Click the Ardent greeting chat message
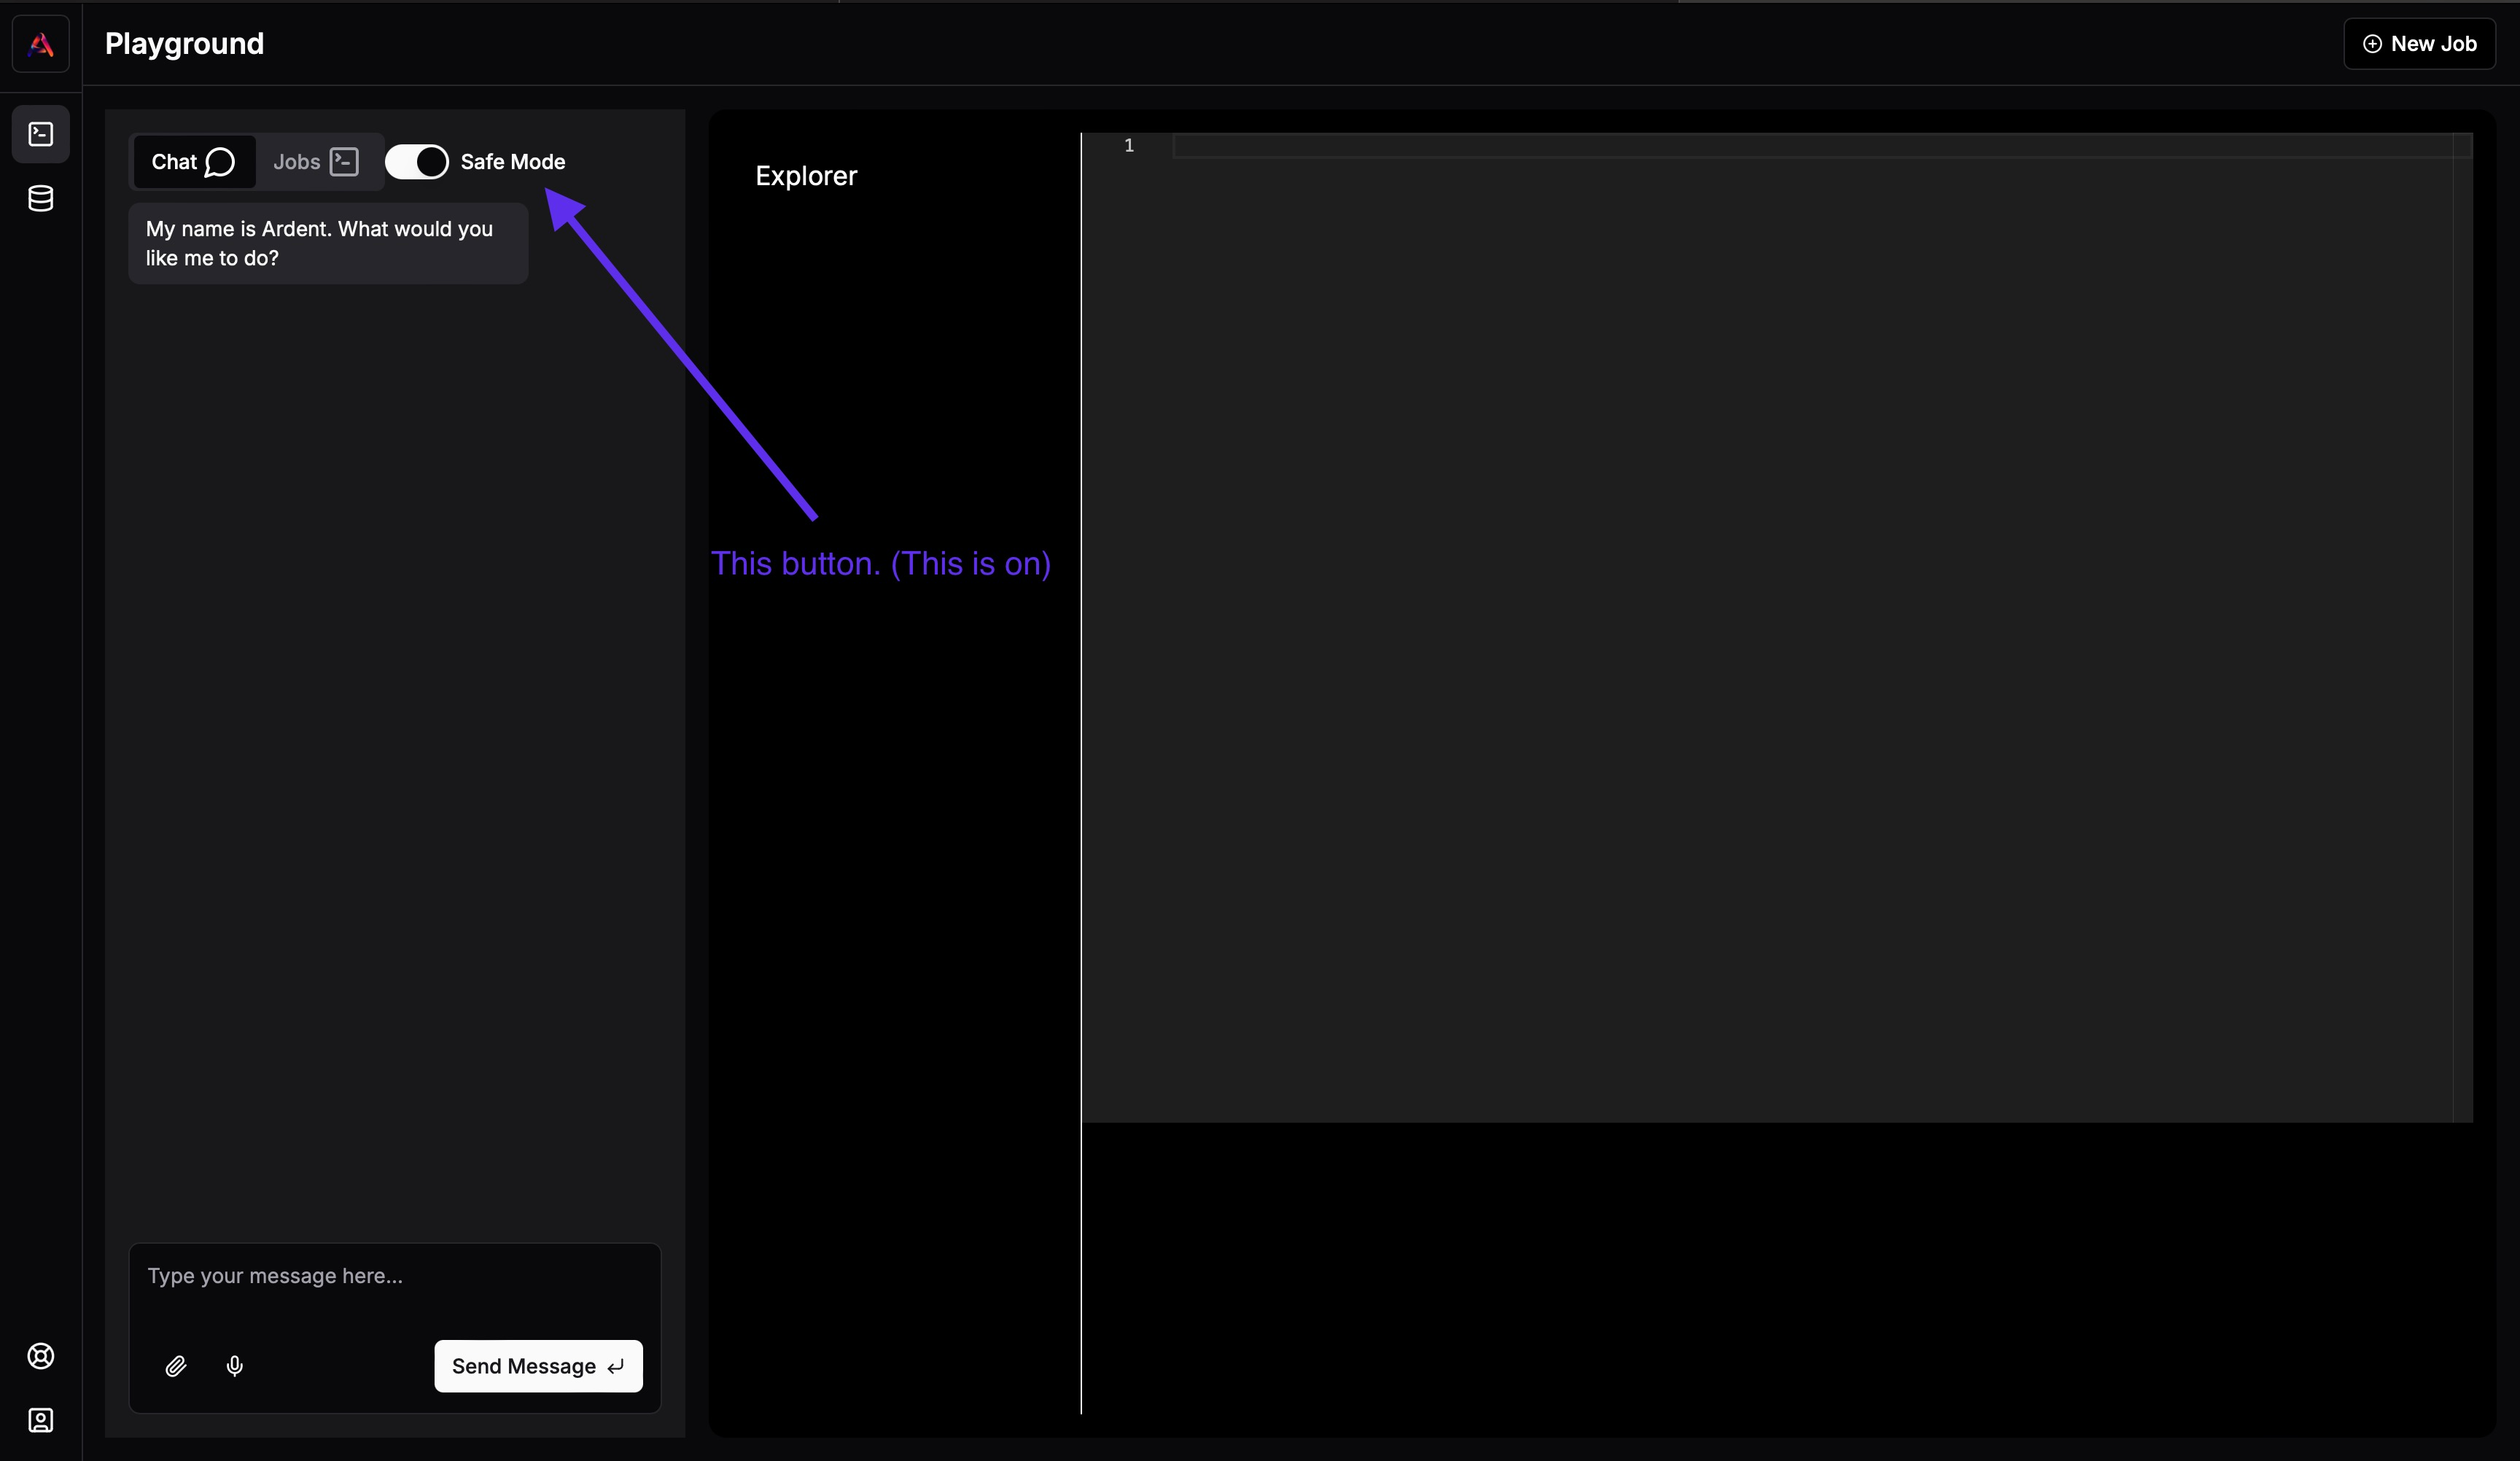This screenshot has height=1461, width=2520. pyautogui.click(x=328, y=244)
